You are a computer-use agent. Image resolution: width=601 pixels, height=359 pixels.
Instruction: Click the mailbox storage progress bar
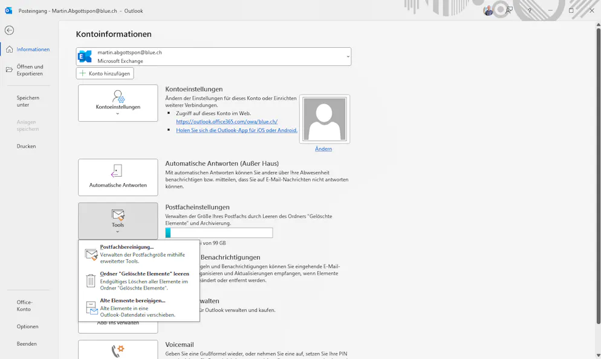(219, 232)
